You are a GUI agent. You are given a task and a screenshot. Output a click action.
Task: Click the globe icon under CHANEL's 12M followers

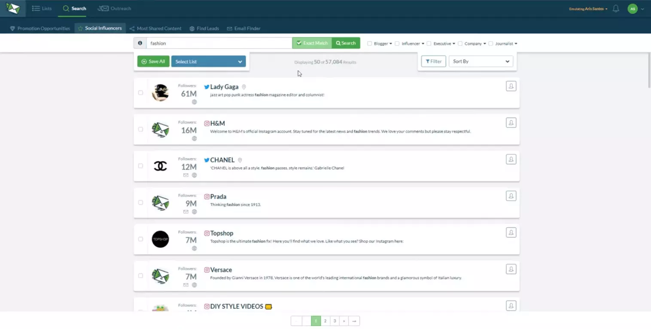pyautogui.click(x=194, y=175)
